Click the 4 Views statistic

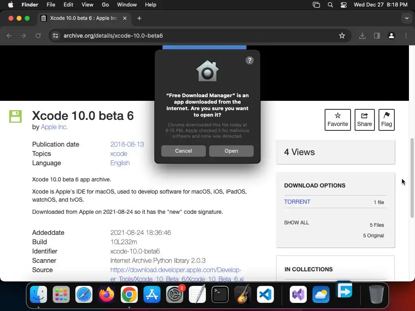(299, 152)
